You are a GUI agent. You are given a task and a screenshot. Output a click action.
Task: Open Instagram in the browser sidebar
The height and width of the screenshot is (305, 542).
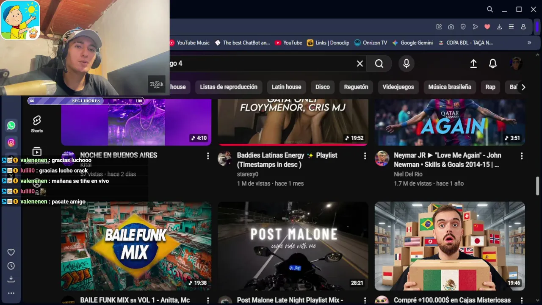click(x=11, y=143)
